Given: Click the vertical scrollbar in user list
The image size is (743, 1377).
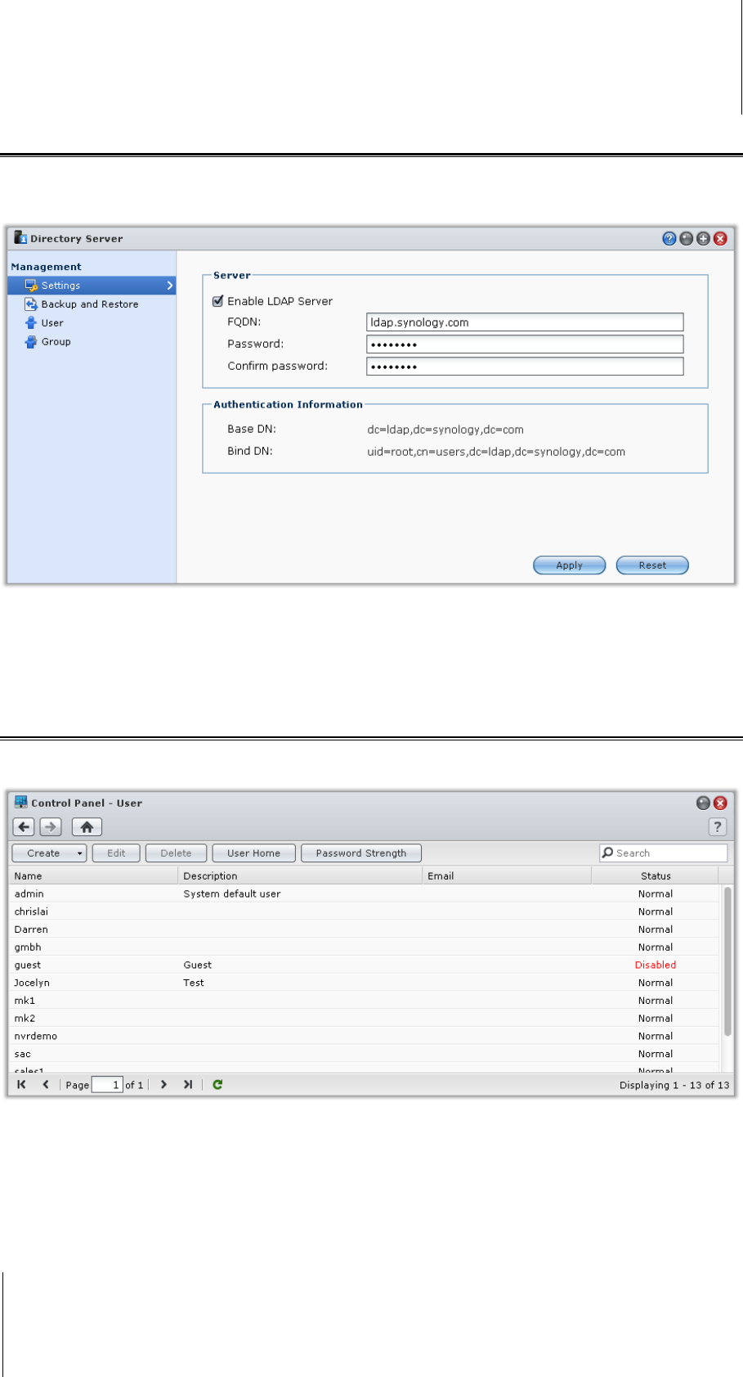Looking at the screenshot, I should [727, 962].
